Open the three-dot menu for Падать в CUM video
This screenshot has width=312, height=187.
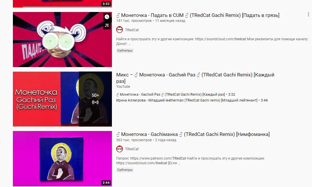click(x=308, y=14)
